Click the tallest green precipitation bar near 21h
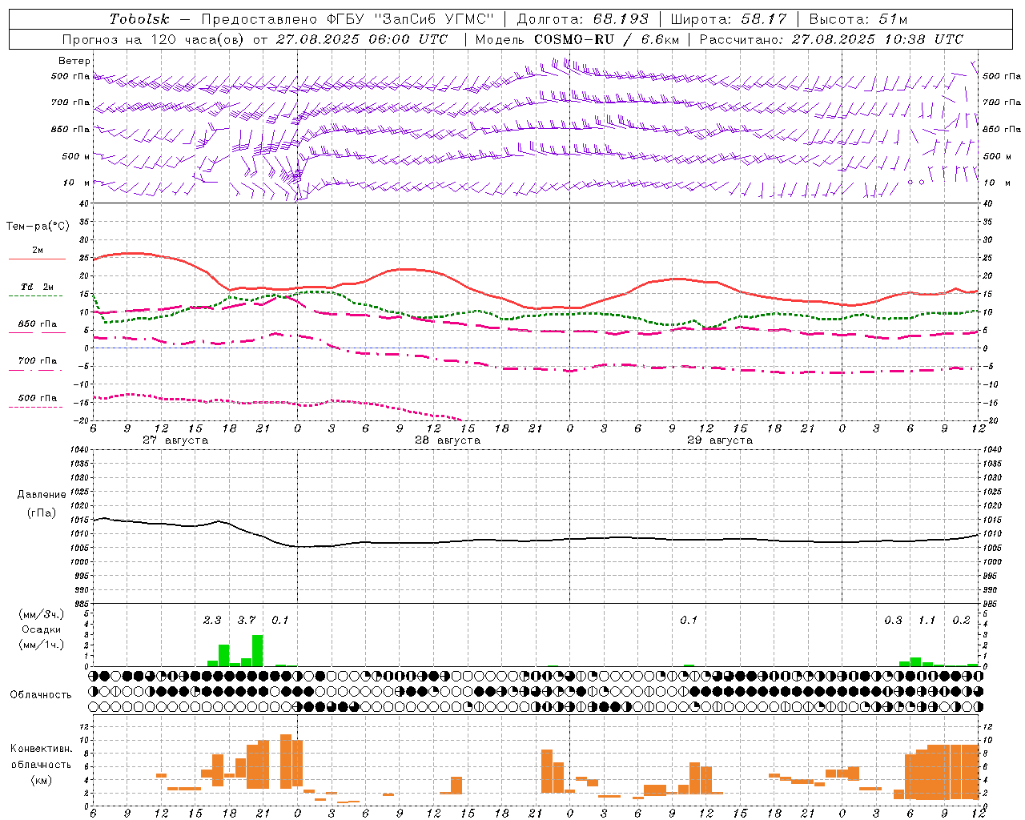The image size is (1025, 820). click(257, 650)
